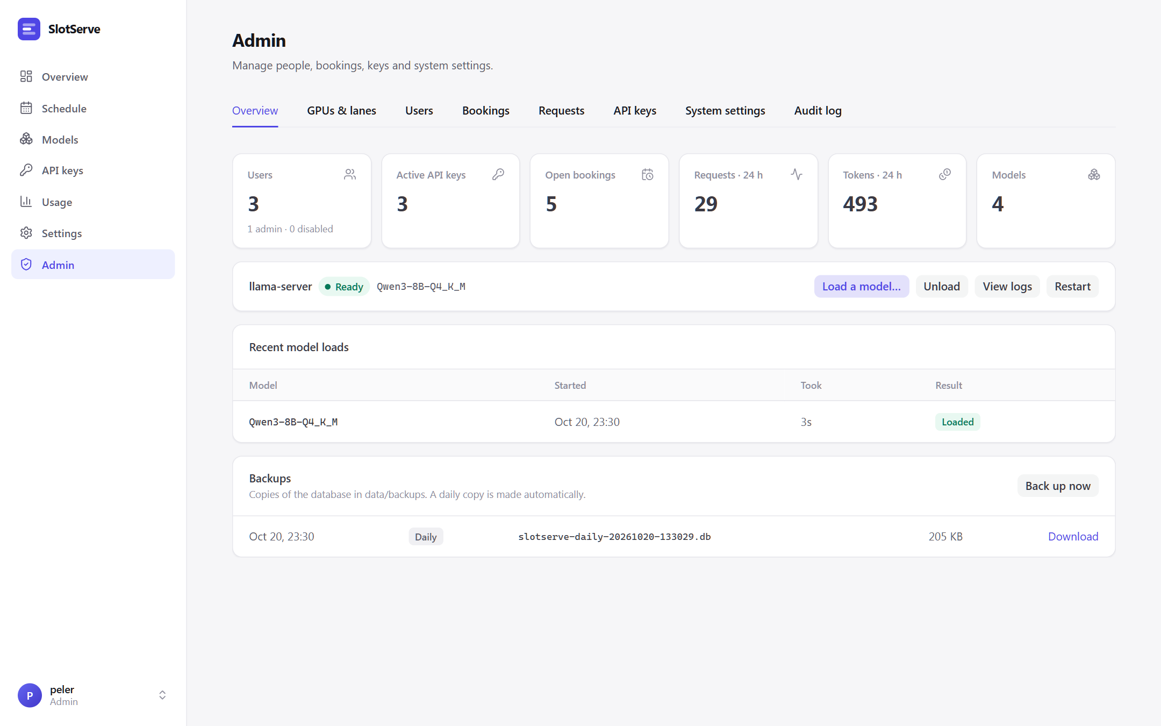Switch to the admin API keys tab

[635, 111]
